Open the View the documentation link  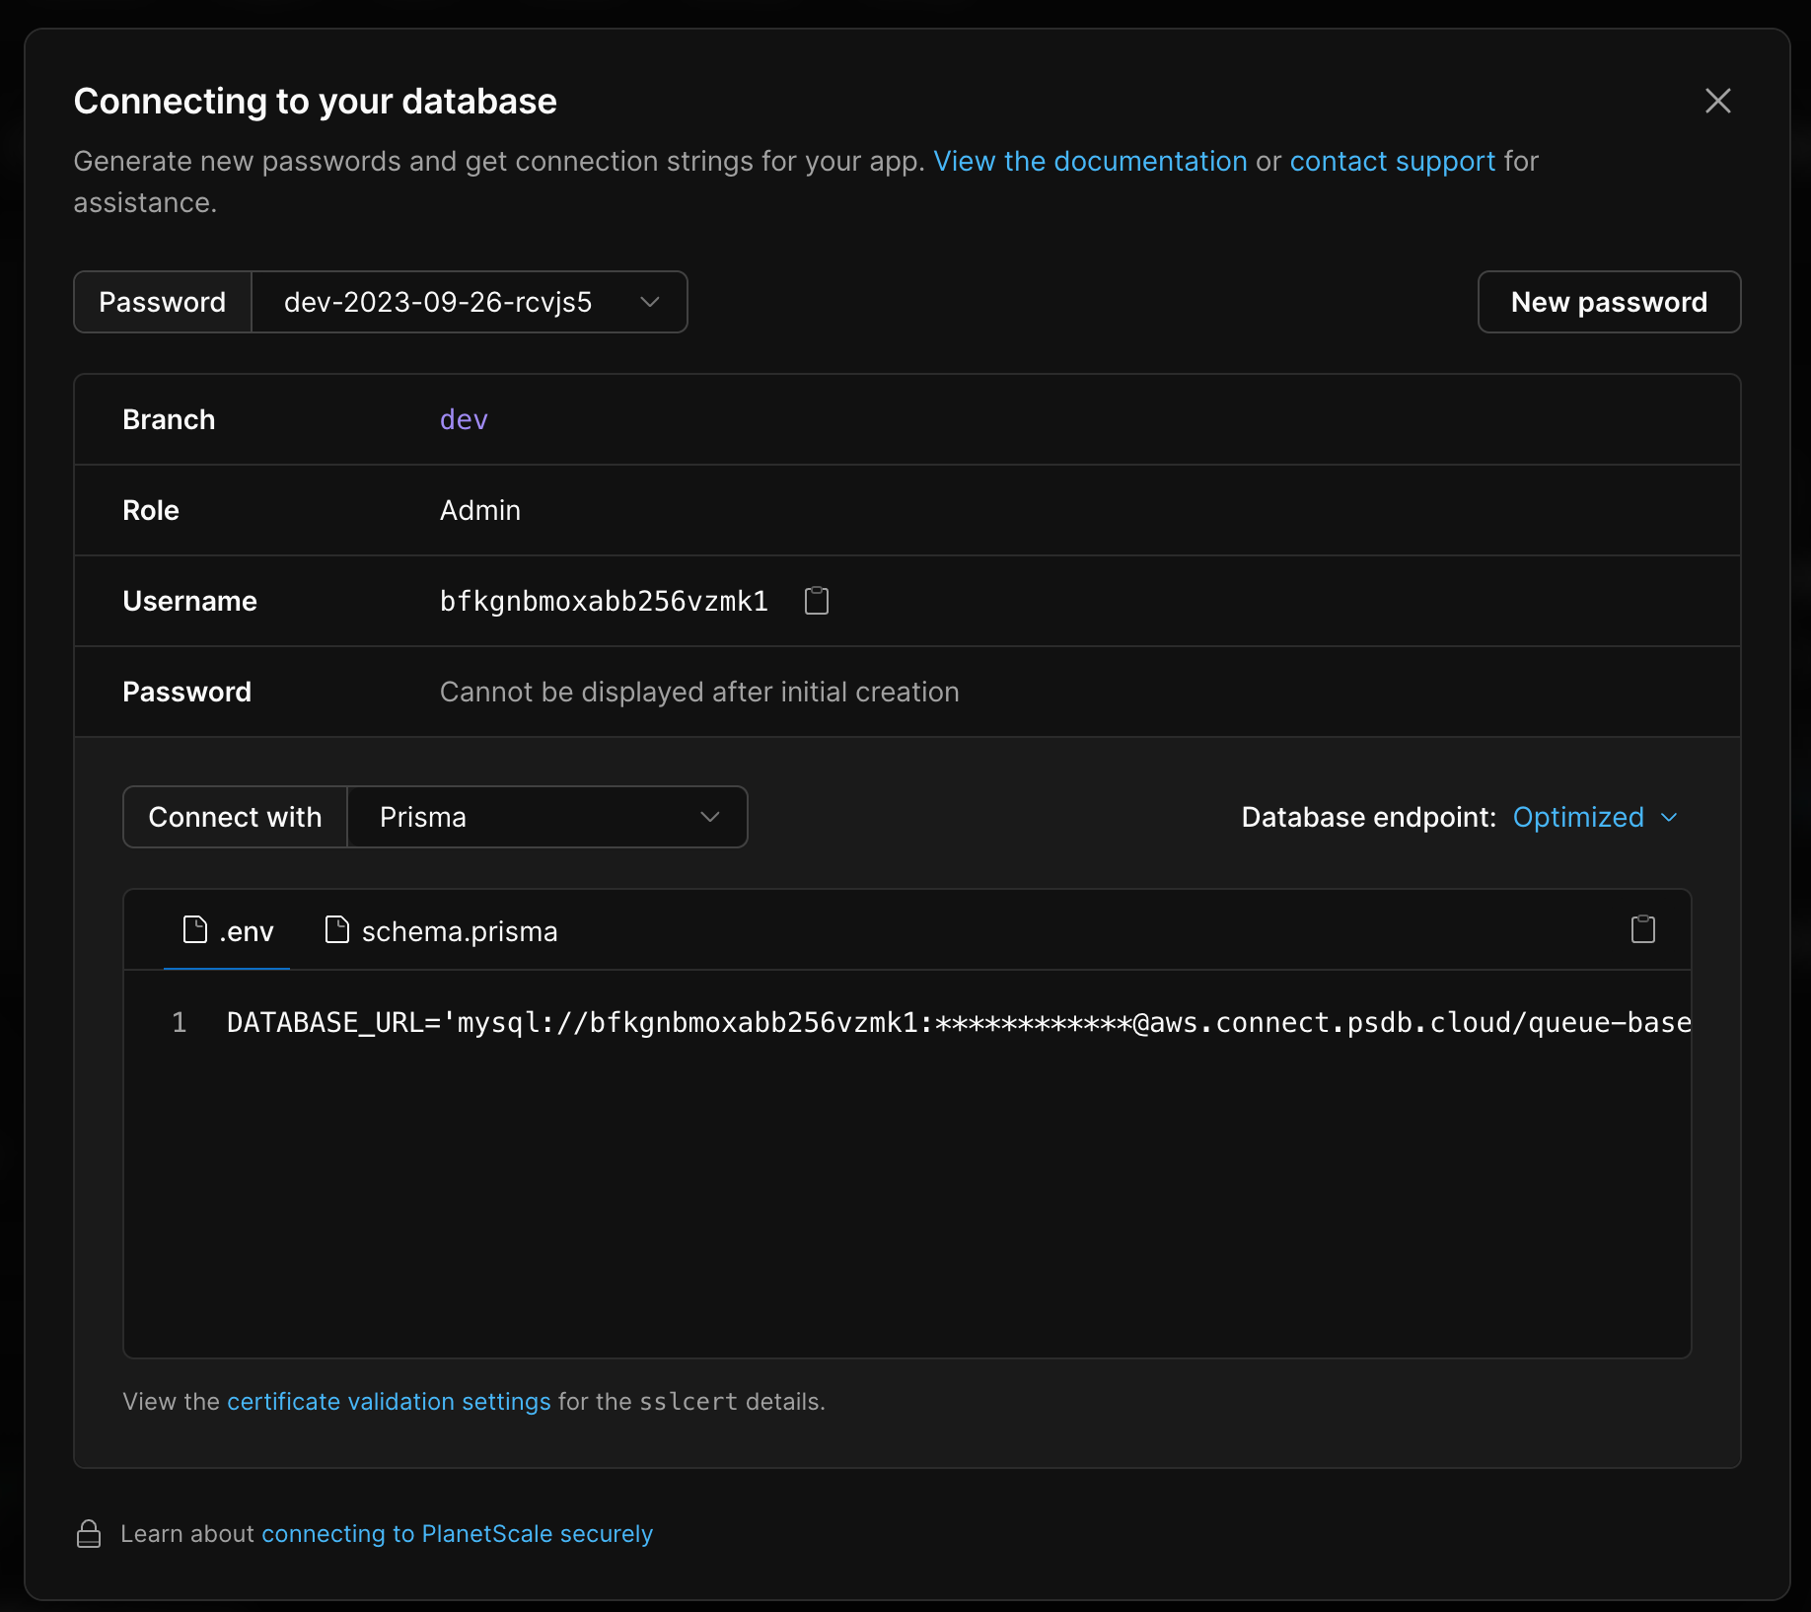pos(1090,161)
